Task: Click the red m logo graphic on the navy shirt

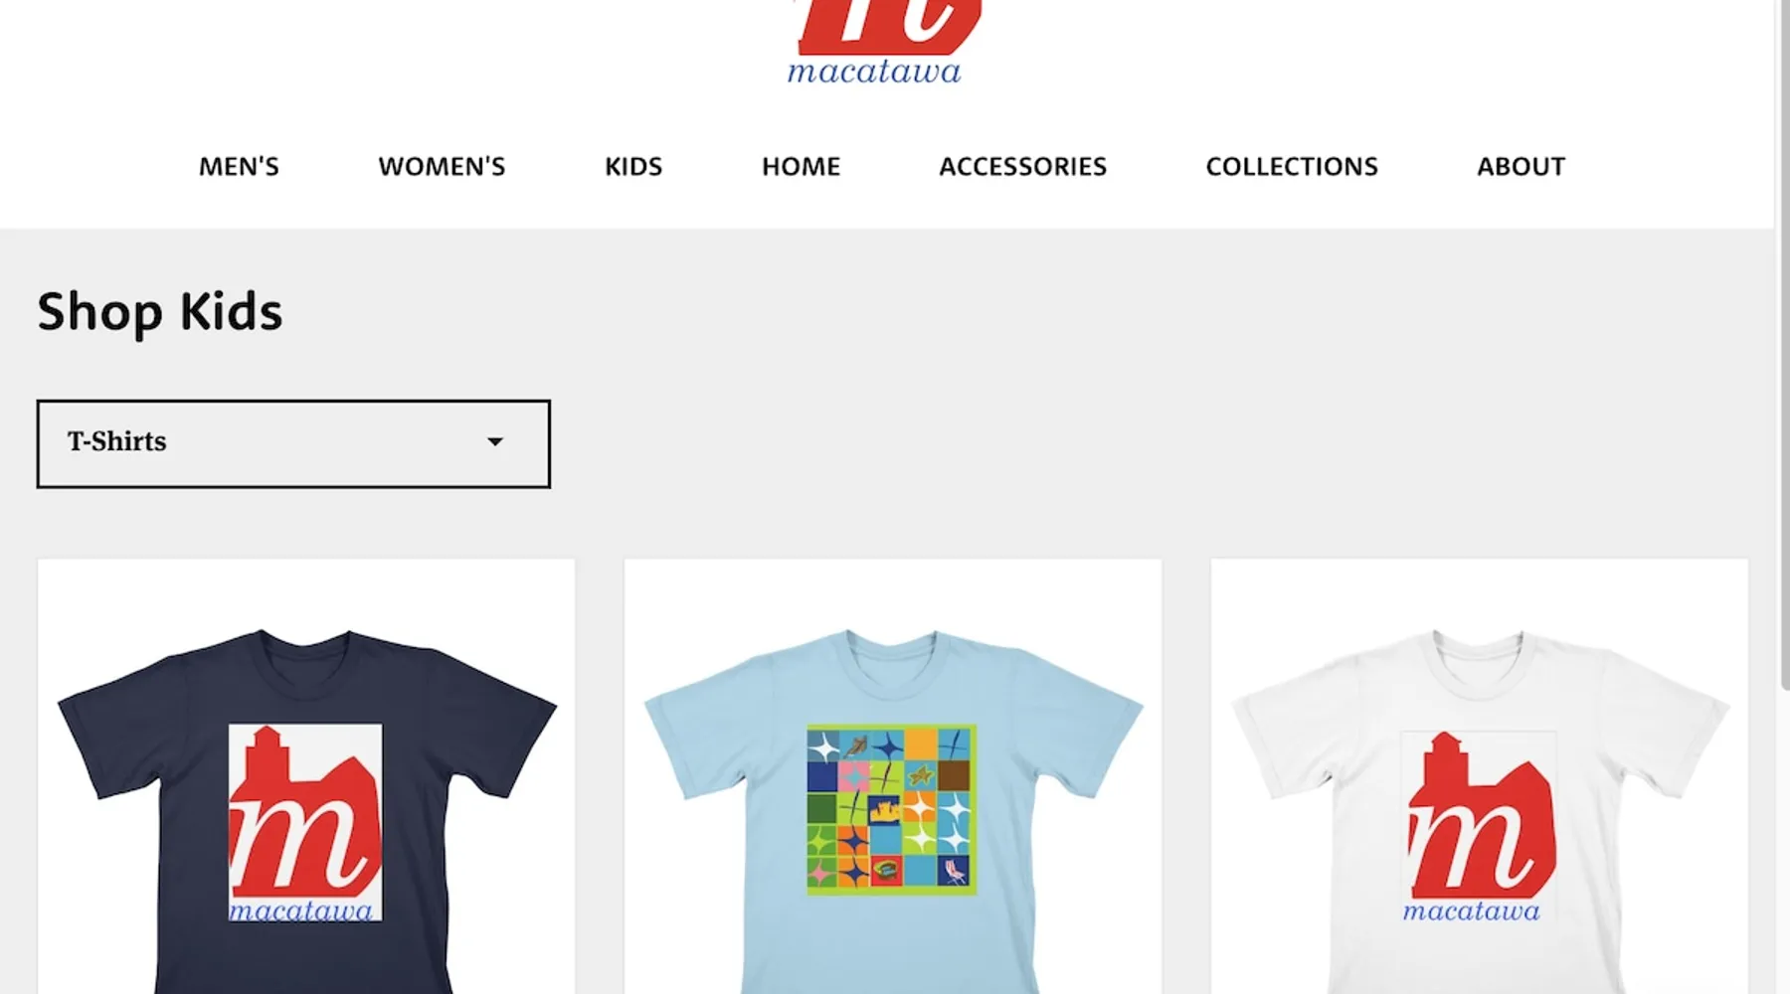Action: (305, 813)
